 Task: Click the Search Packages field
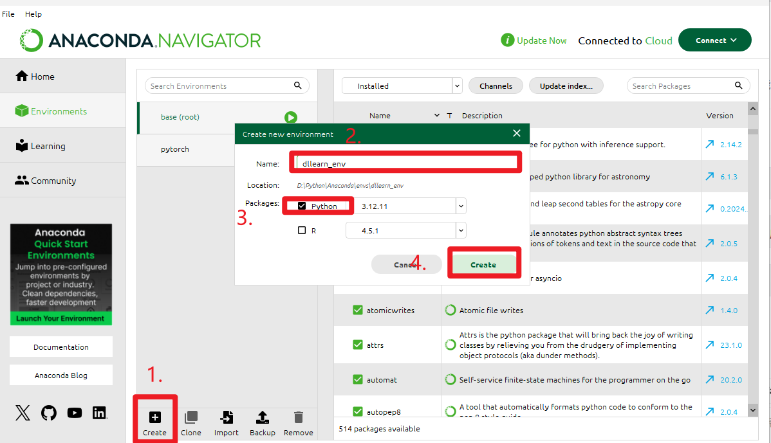(x=688, y=86)
